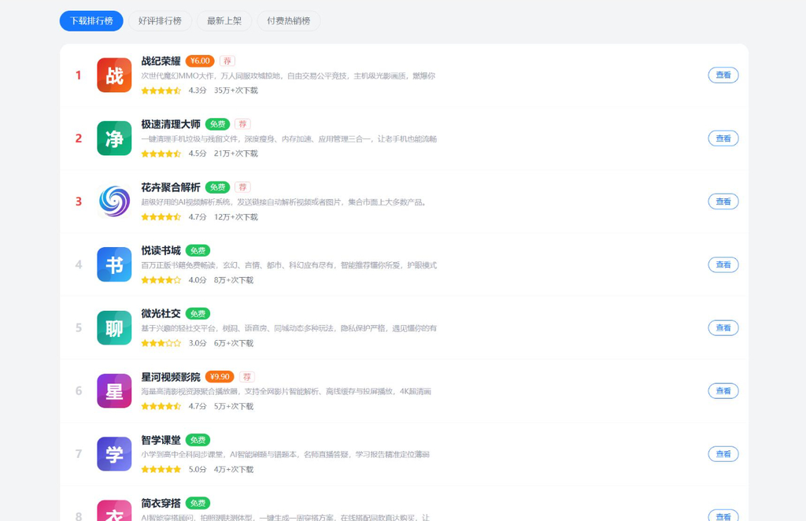Click 查看 button for 星河视频影院
This screenshot has height=521, width=806.
(723, 391)
